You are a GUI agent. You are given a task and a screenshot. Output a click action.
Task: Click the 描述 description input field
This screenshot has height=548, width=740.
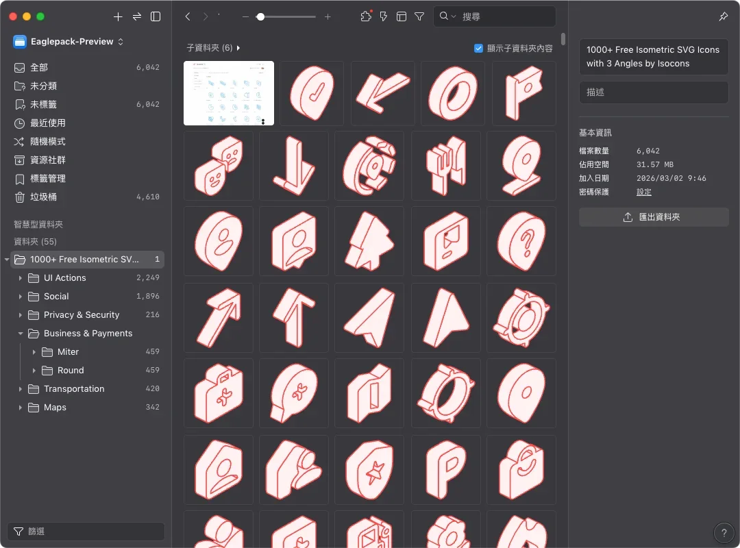coord(653,92)
